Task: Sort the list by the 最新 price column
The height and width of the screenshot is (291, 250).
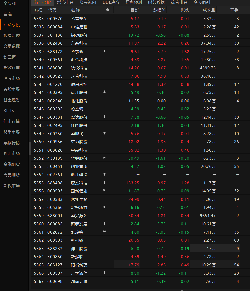Action: tap(135, 10)
